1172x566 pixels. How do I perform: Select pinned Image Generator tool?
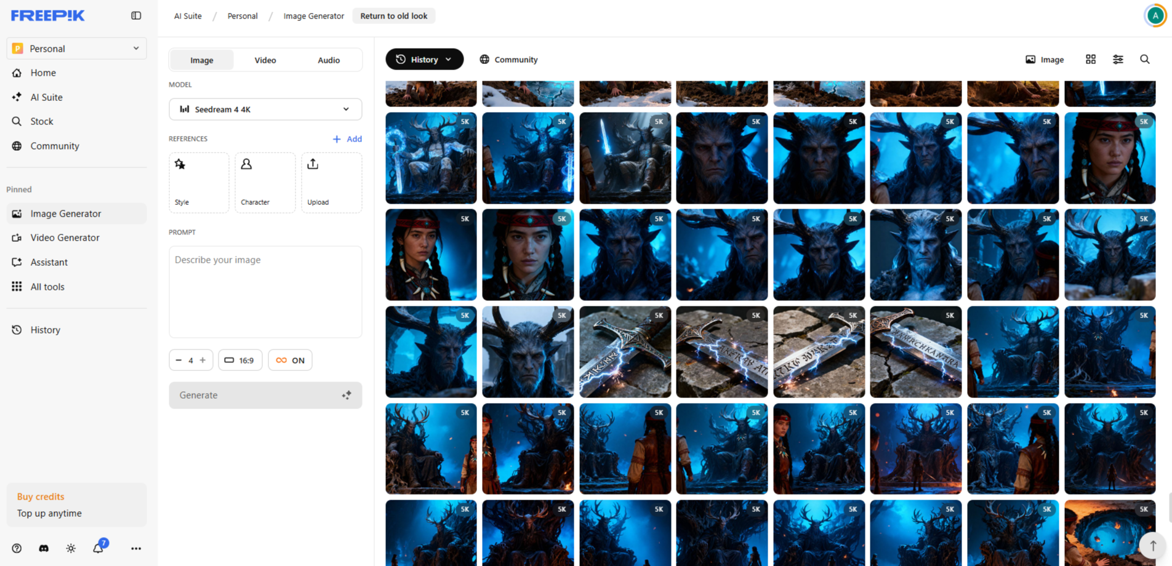point(76,213)
